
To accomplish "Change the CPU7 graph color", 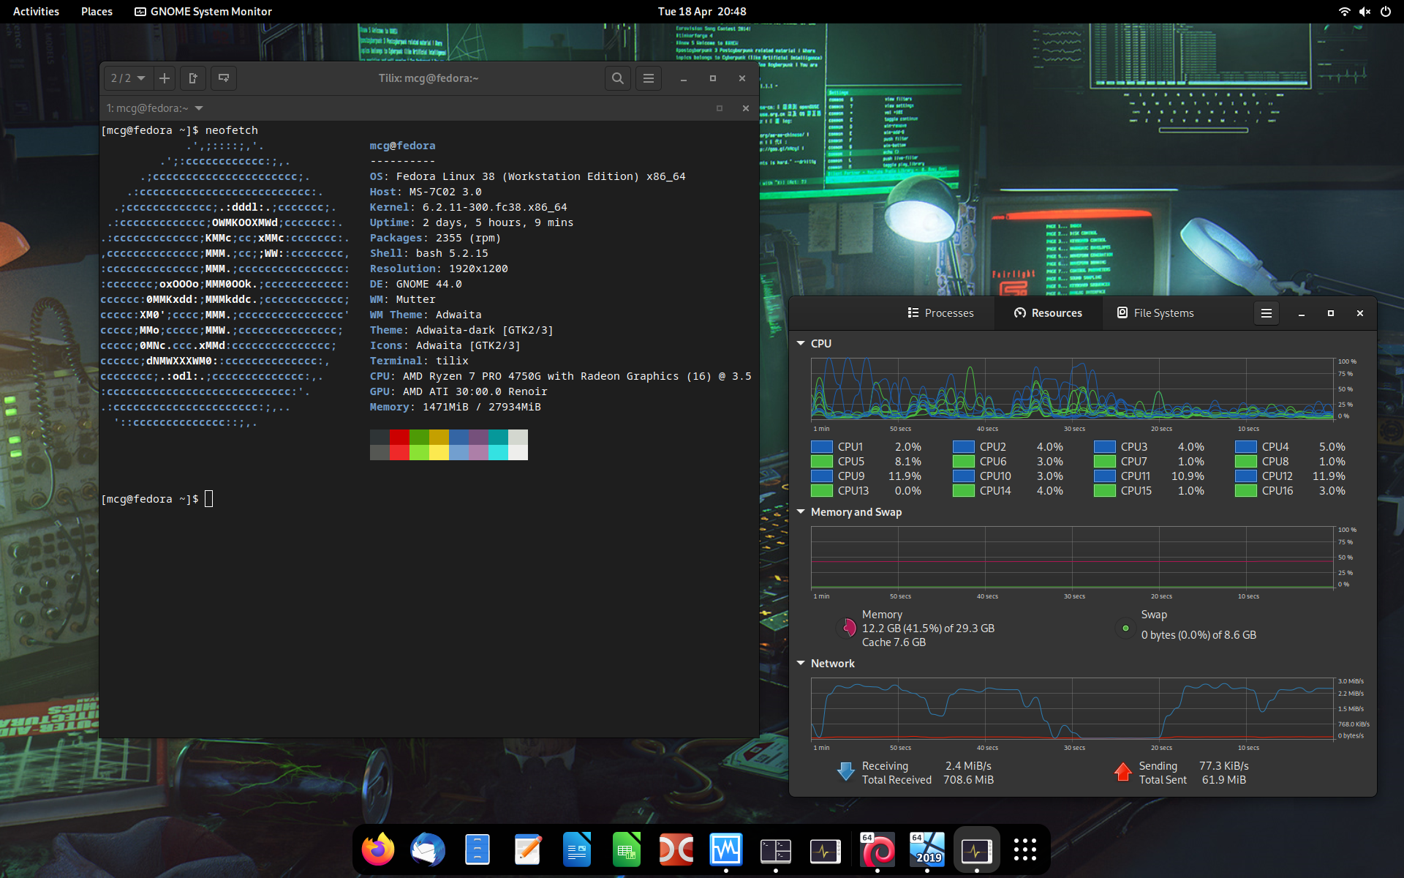I will pos(1105,462).
